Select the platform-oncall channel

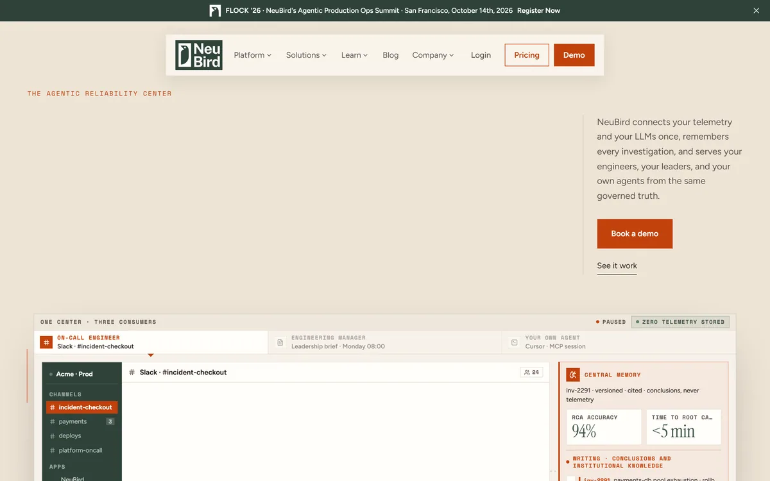(x=82, y=450)
